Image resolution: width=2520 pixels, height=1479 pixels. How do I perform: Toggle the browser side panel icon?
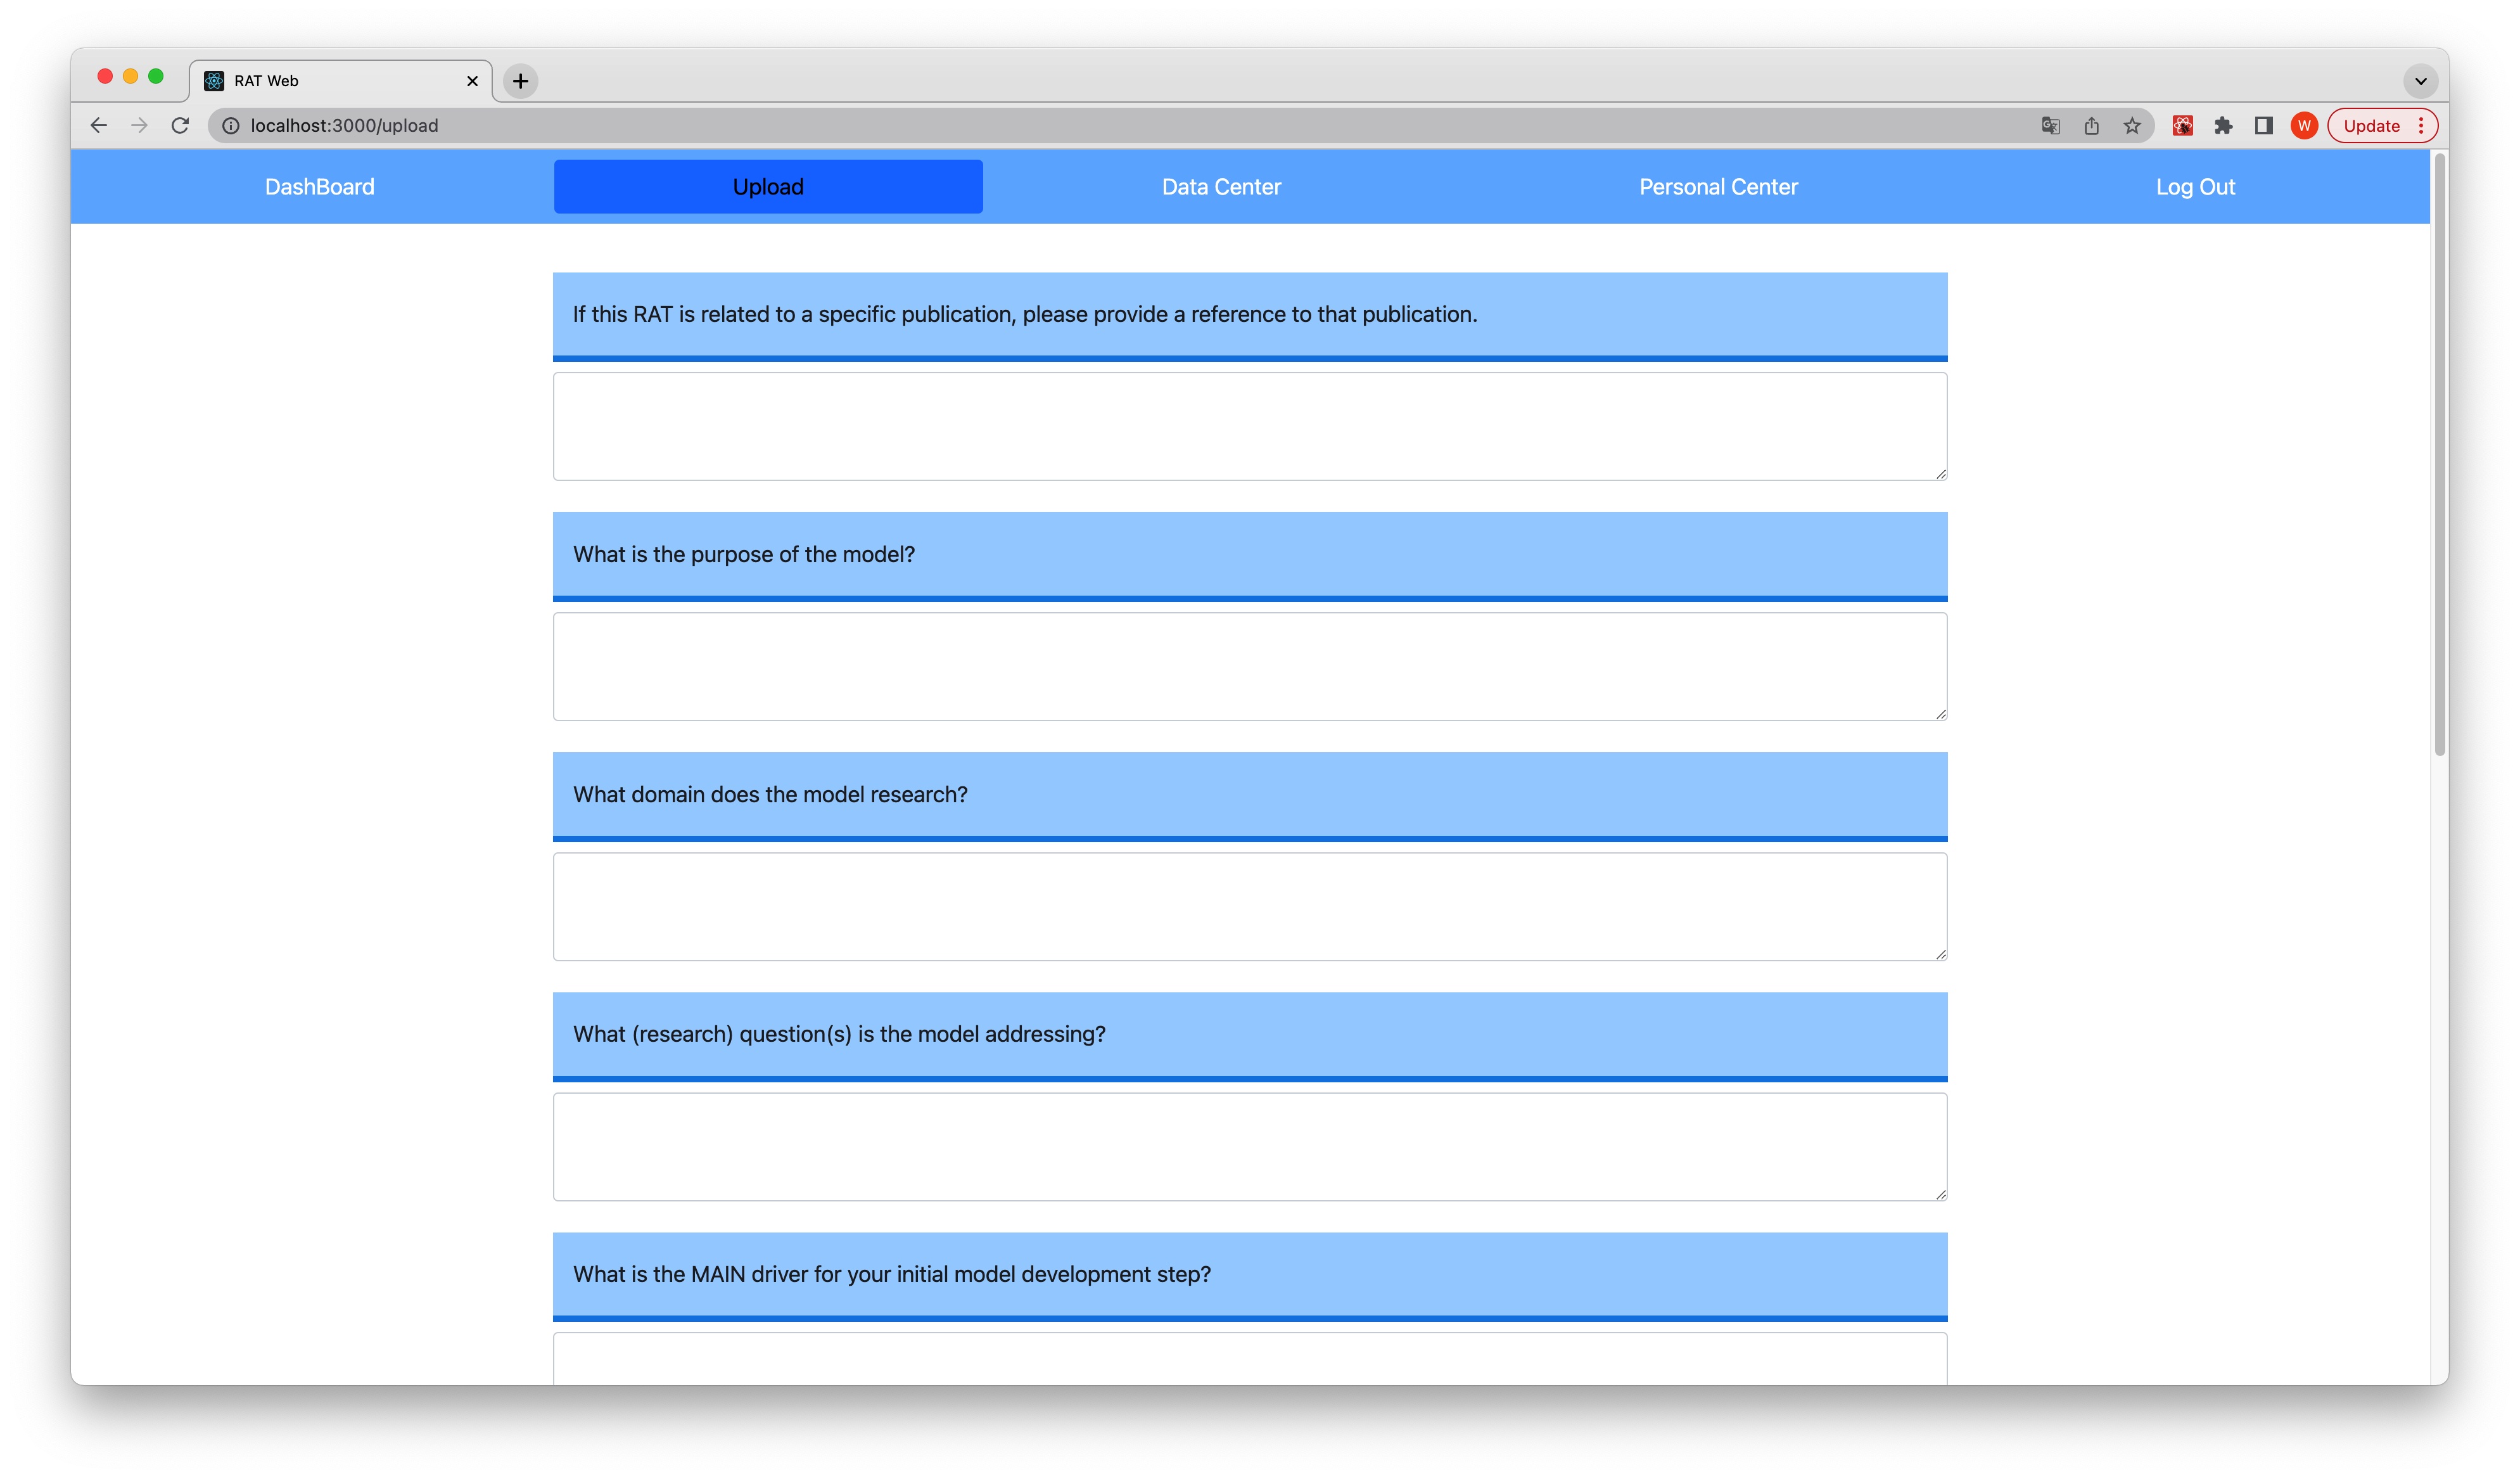click(x=2263, y=125)
